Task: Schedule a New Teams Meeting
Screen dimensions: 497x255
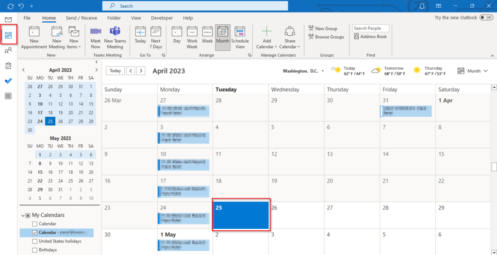Action: click(x=115, y=38)
